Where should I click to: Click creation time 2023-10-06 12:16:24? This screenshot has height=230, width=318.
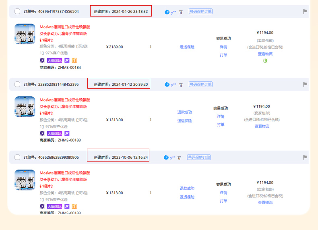[121, 157]
